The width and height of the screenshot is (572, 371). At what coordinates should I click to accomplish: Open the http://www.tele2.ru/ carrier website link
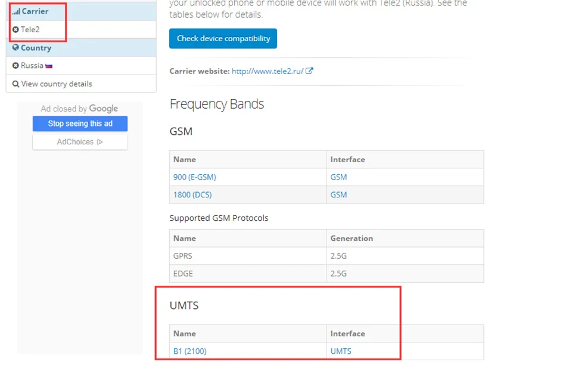tap(268, 71)
